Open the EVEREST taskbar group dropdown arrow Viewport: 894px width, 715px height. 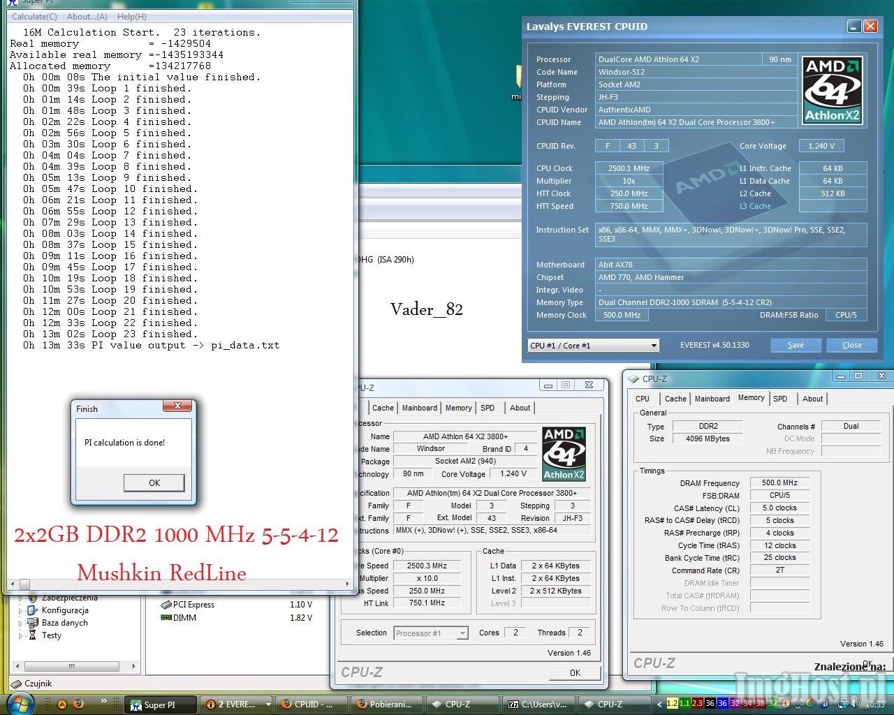pos(268,705)
